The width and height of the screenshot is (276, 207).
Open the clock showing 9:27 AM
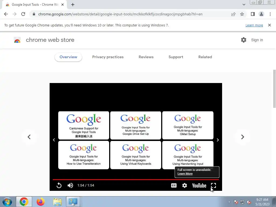262,202
